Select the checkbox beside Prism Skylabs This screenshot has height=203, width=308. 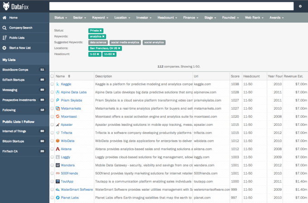tap(52, 101)
